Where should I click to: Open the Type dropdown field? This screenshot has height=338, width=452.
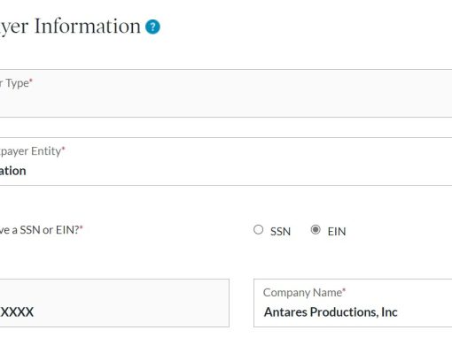coord(226,93)
